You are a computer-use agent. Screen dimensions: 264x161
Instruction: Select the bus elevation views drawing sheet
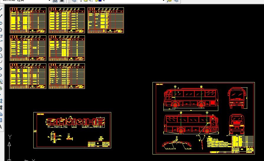(x=204, y=118)
